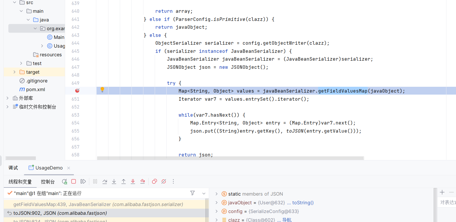The height and width of the screenshot is (222, 456).
Task: Click the 临时文件和控制台 icon
Action: [x=15, y=107]
